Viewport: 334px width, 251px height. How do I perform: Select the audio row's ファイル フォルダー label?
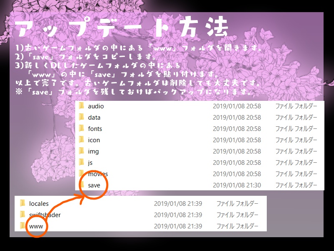(x=296, y=106)
